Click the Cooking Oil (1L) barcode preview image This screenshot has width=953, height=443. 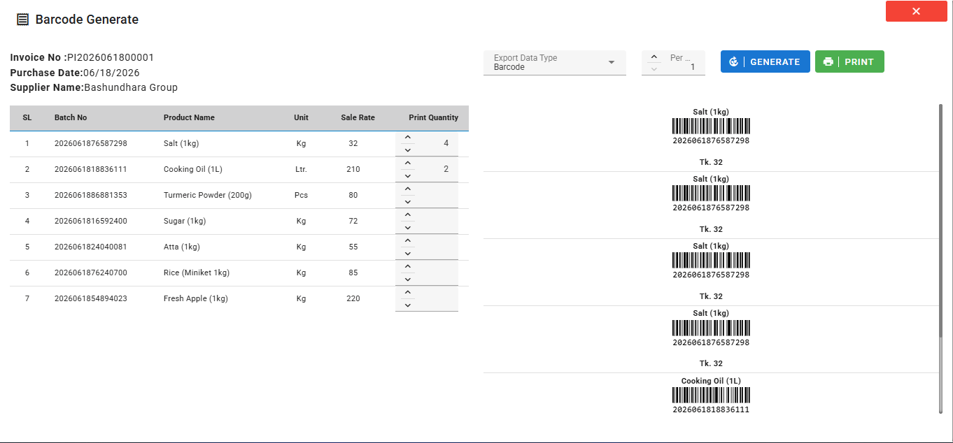[711, 395]
